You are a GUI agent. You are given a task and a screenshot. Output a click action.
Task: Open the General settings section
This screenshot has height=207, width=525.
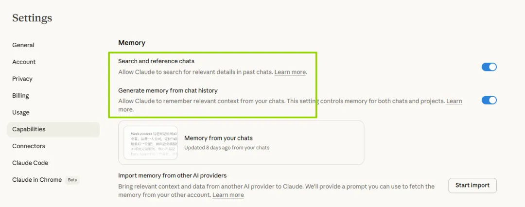tap(23, 45)
